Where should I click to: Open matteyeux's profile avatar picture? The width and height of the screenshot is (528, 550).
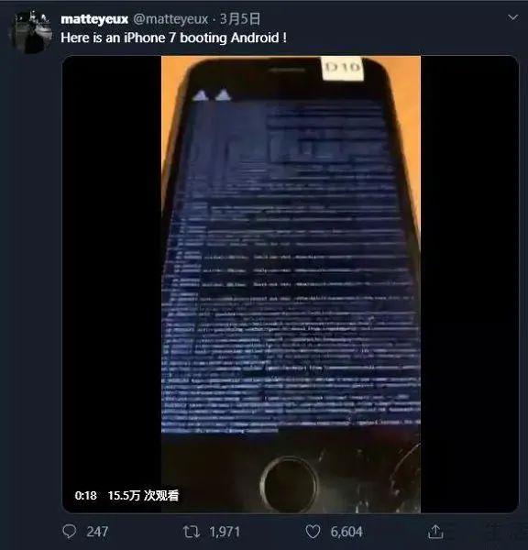click(x=30, y=31)
